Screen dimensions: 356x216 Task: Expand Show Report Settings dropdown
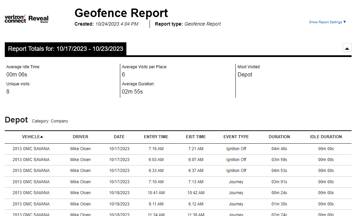coord(327,22)
